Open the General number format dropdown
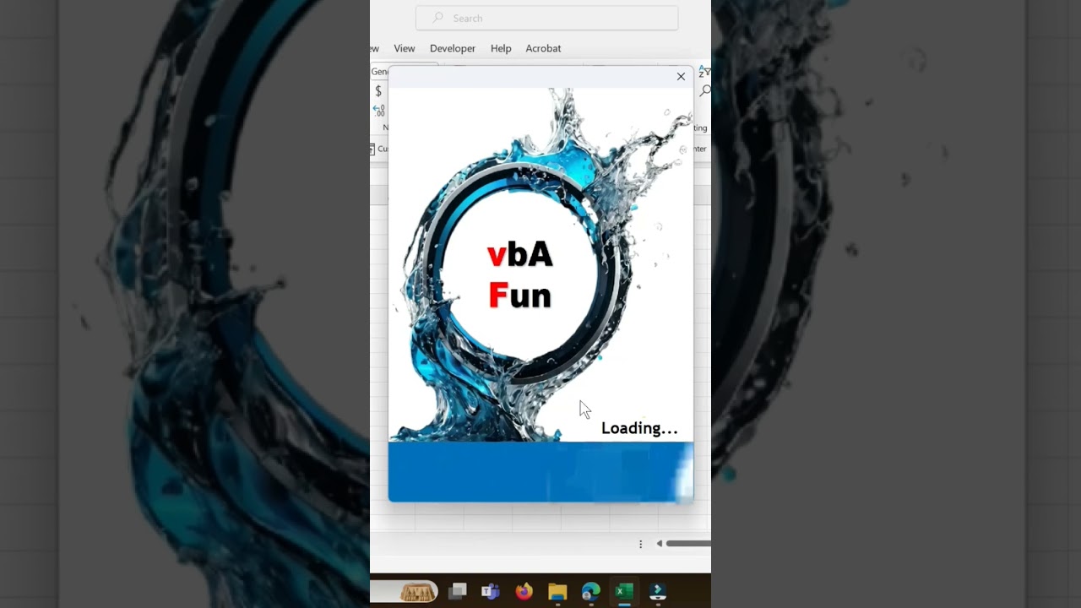 click(x=380, y=72)
